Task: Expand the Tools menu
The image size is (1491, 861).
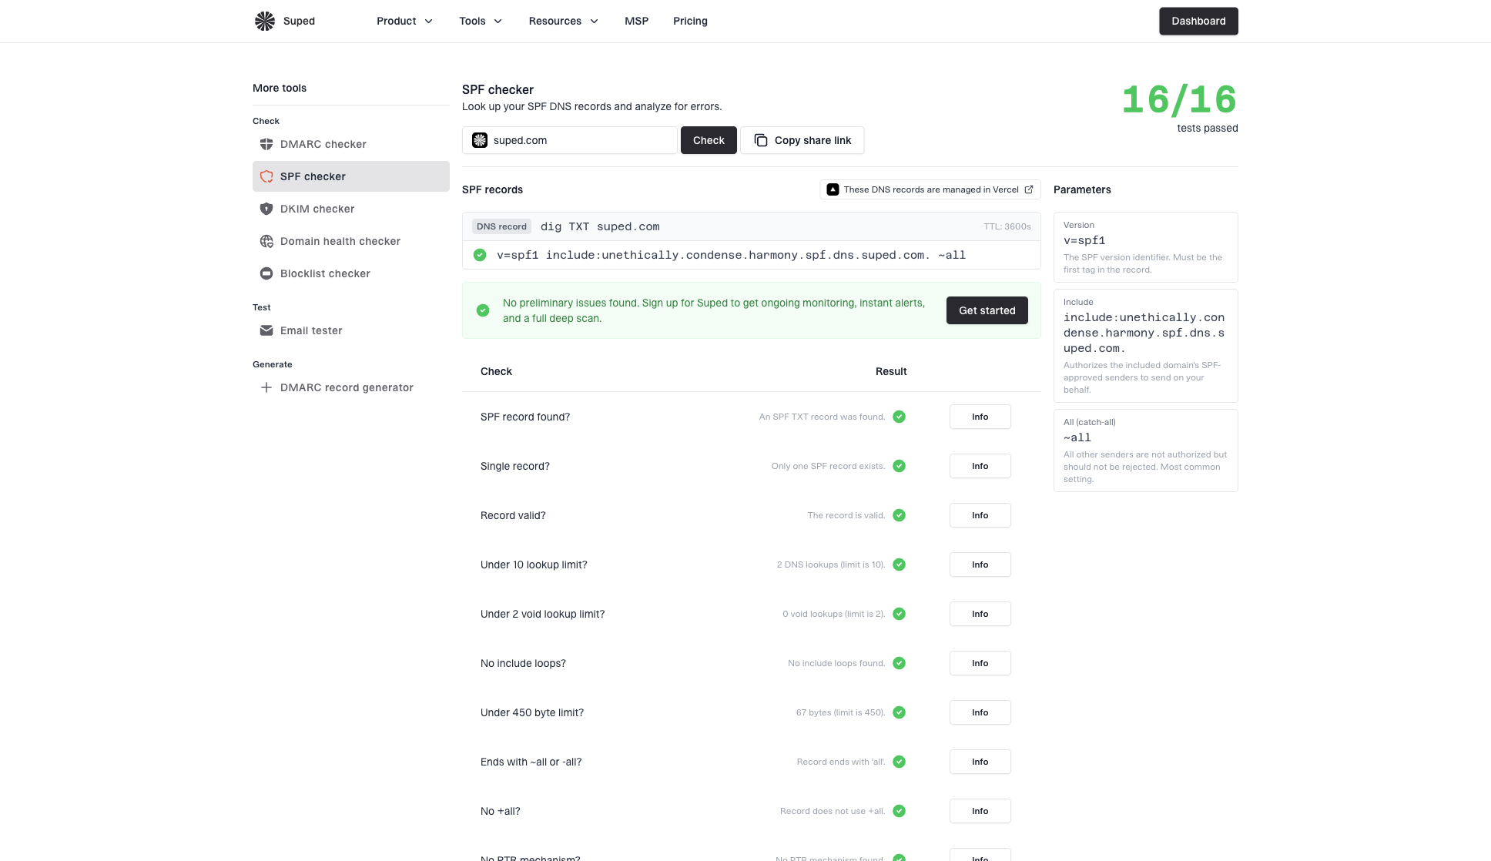Action: pyautogui.click(x=481, y=21)
